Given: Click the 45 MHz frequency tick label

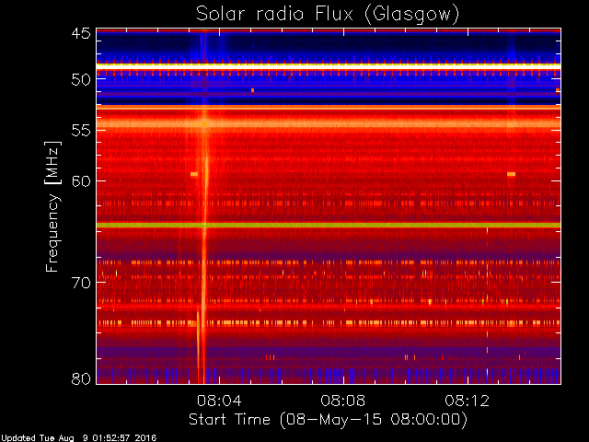Looking at the screenshot, I should 81,33.
